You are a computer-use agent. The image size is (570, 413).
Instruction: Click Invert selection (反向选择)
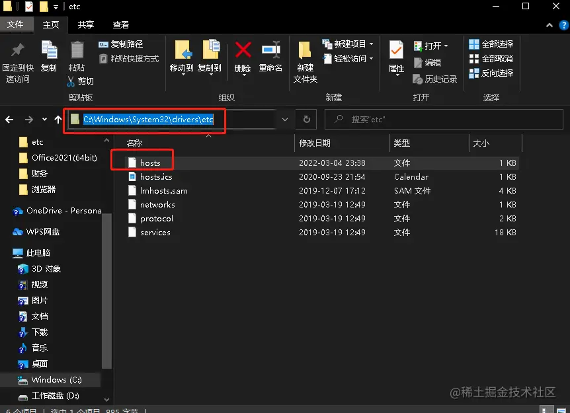coord(491,73)
